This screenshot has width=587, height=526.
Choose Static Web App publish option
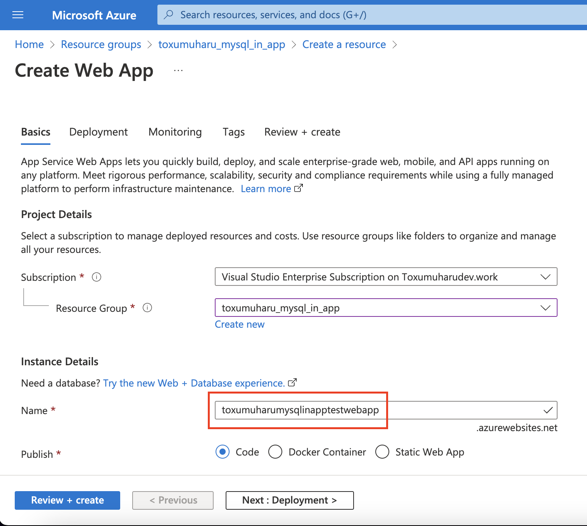point(382,452)
